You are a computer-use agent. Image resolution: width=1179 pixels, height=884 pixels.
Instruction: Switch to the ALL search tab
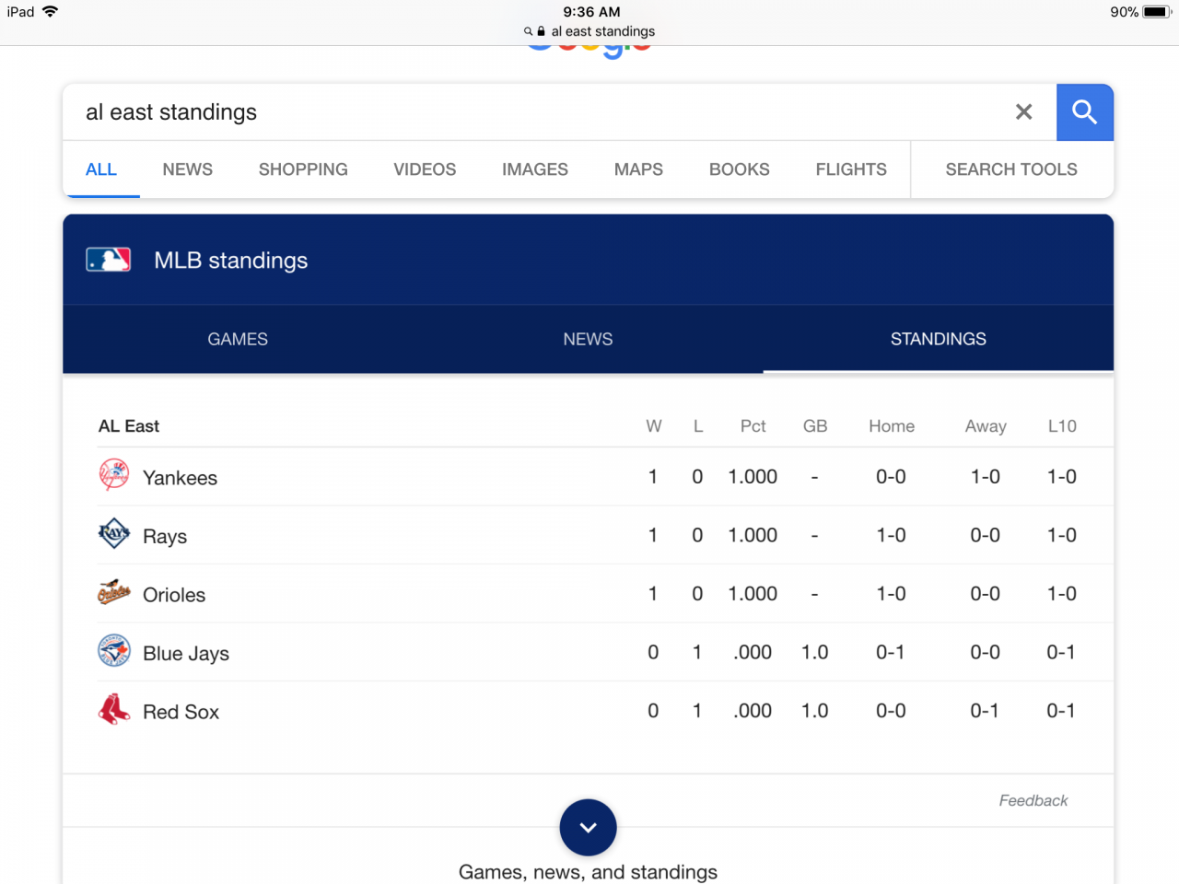(x=101, y=169)
